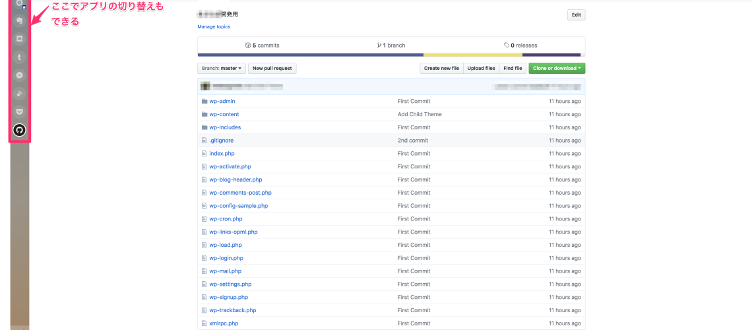This screenshot has height=330, width=752.
Task: Click the file icon beside wp-mail.php
Action: pyautogui.click(x=204, y=271)
